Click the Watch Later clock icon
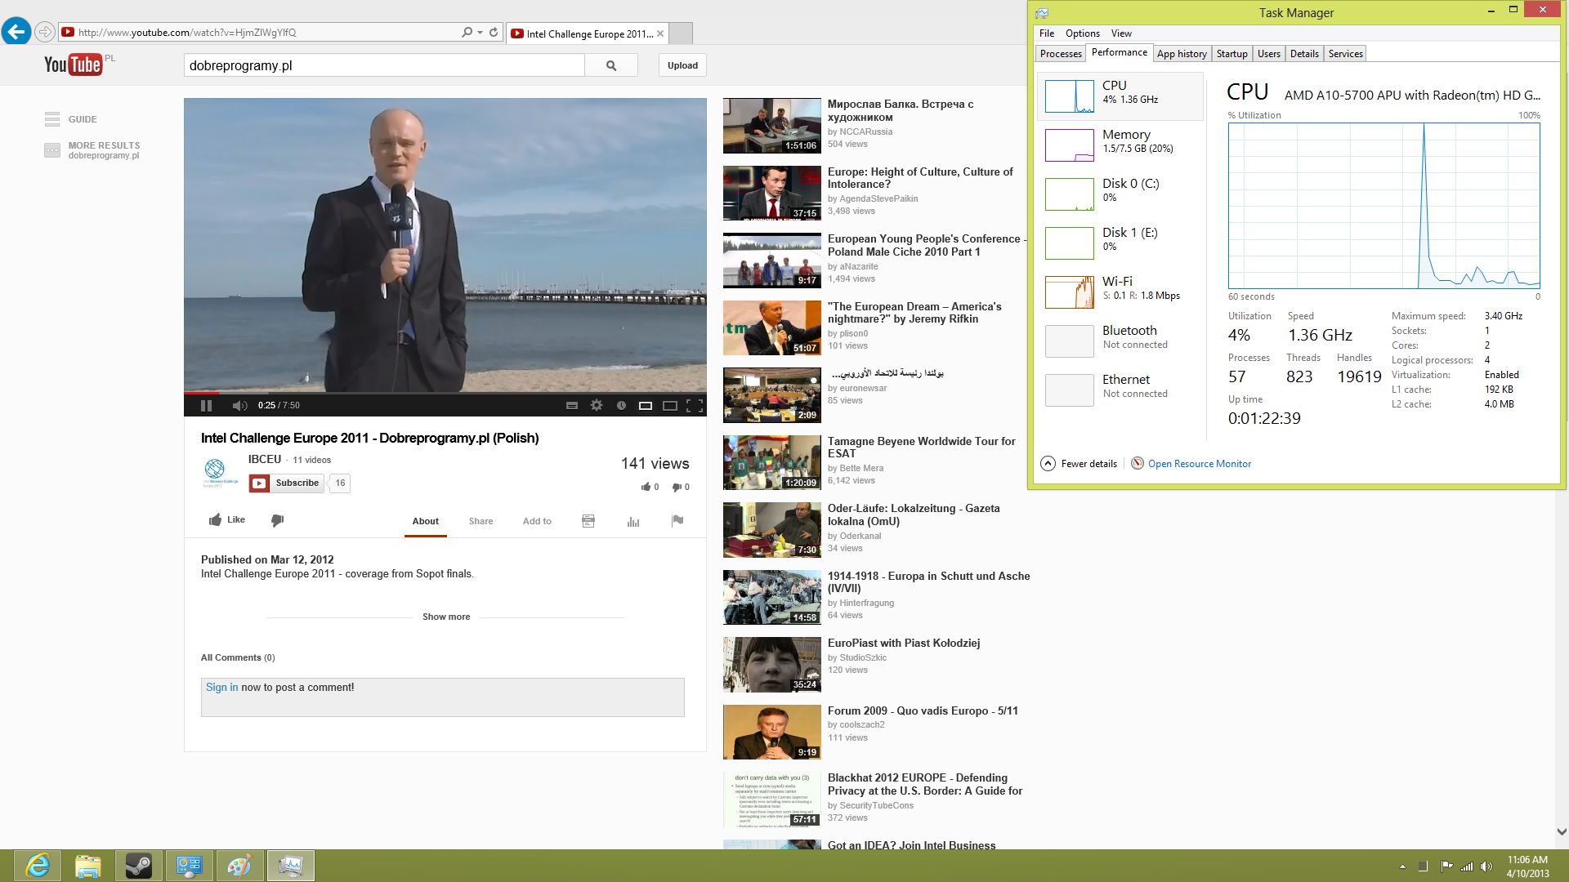The width and height of the screenshot is (1569, 882). pyautogui.click(x=621, y=405)
